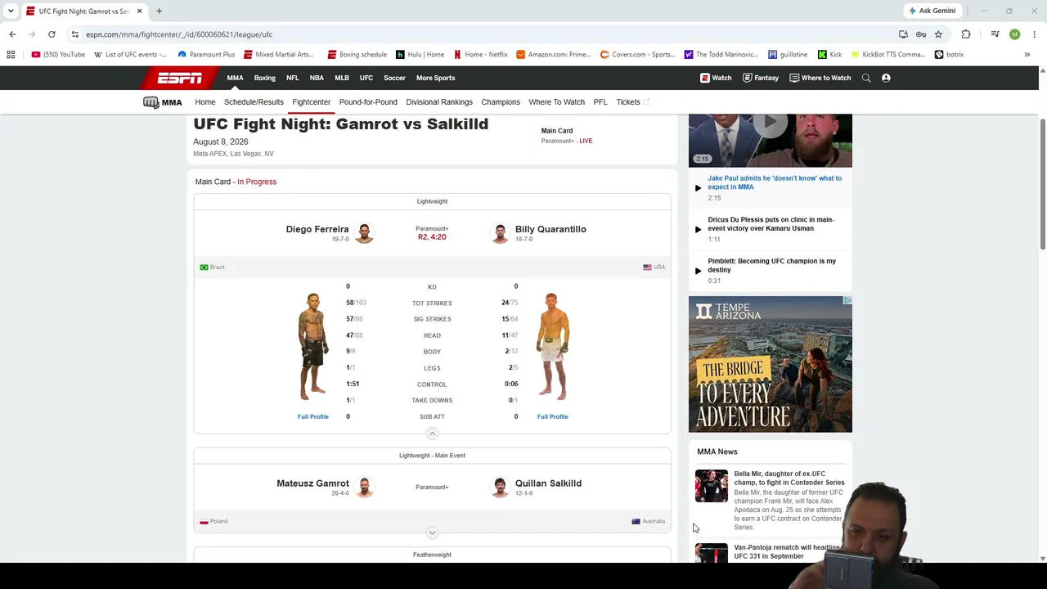Click Quillan Salkilld's headshot icon
This screenshot has width=1047, height=589.
pyautogui.click(x=500, y=487)
